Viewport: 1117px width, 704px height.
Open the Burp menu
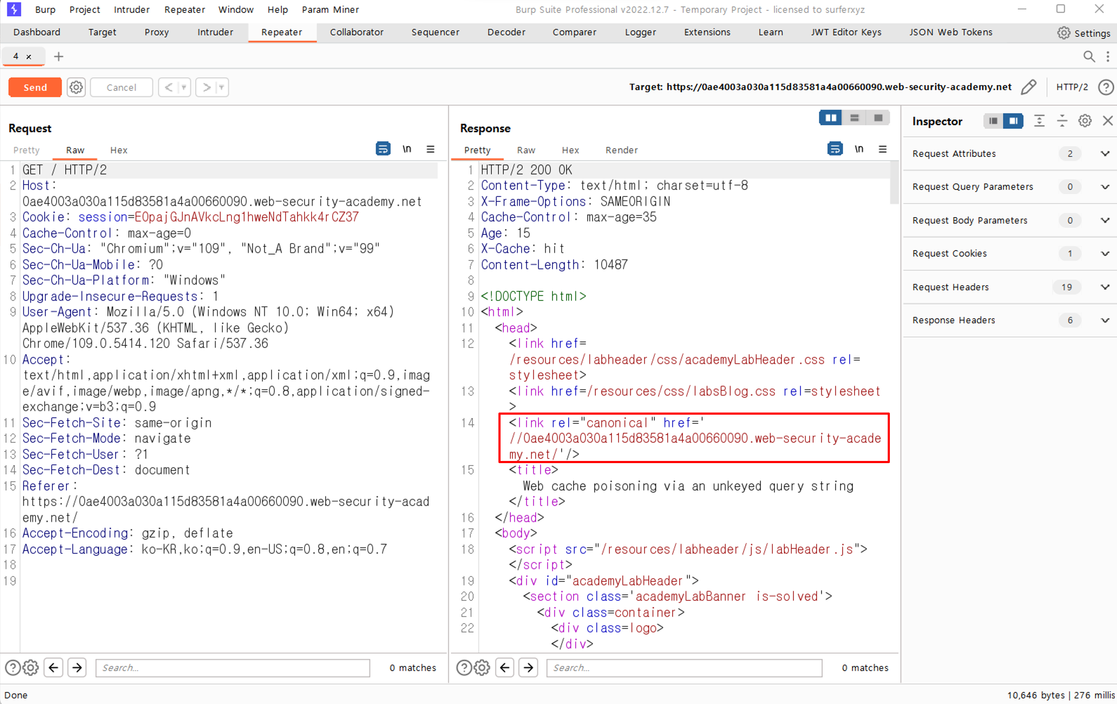point(45,9)
